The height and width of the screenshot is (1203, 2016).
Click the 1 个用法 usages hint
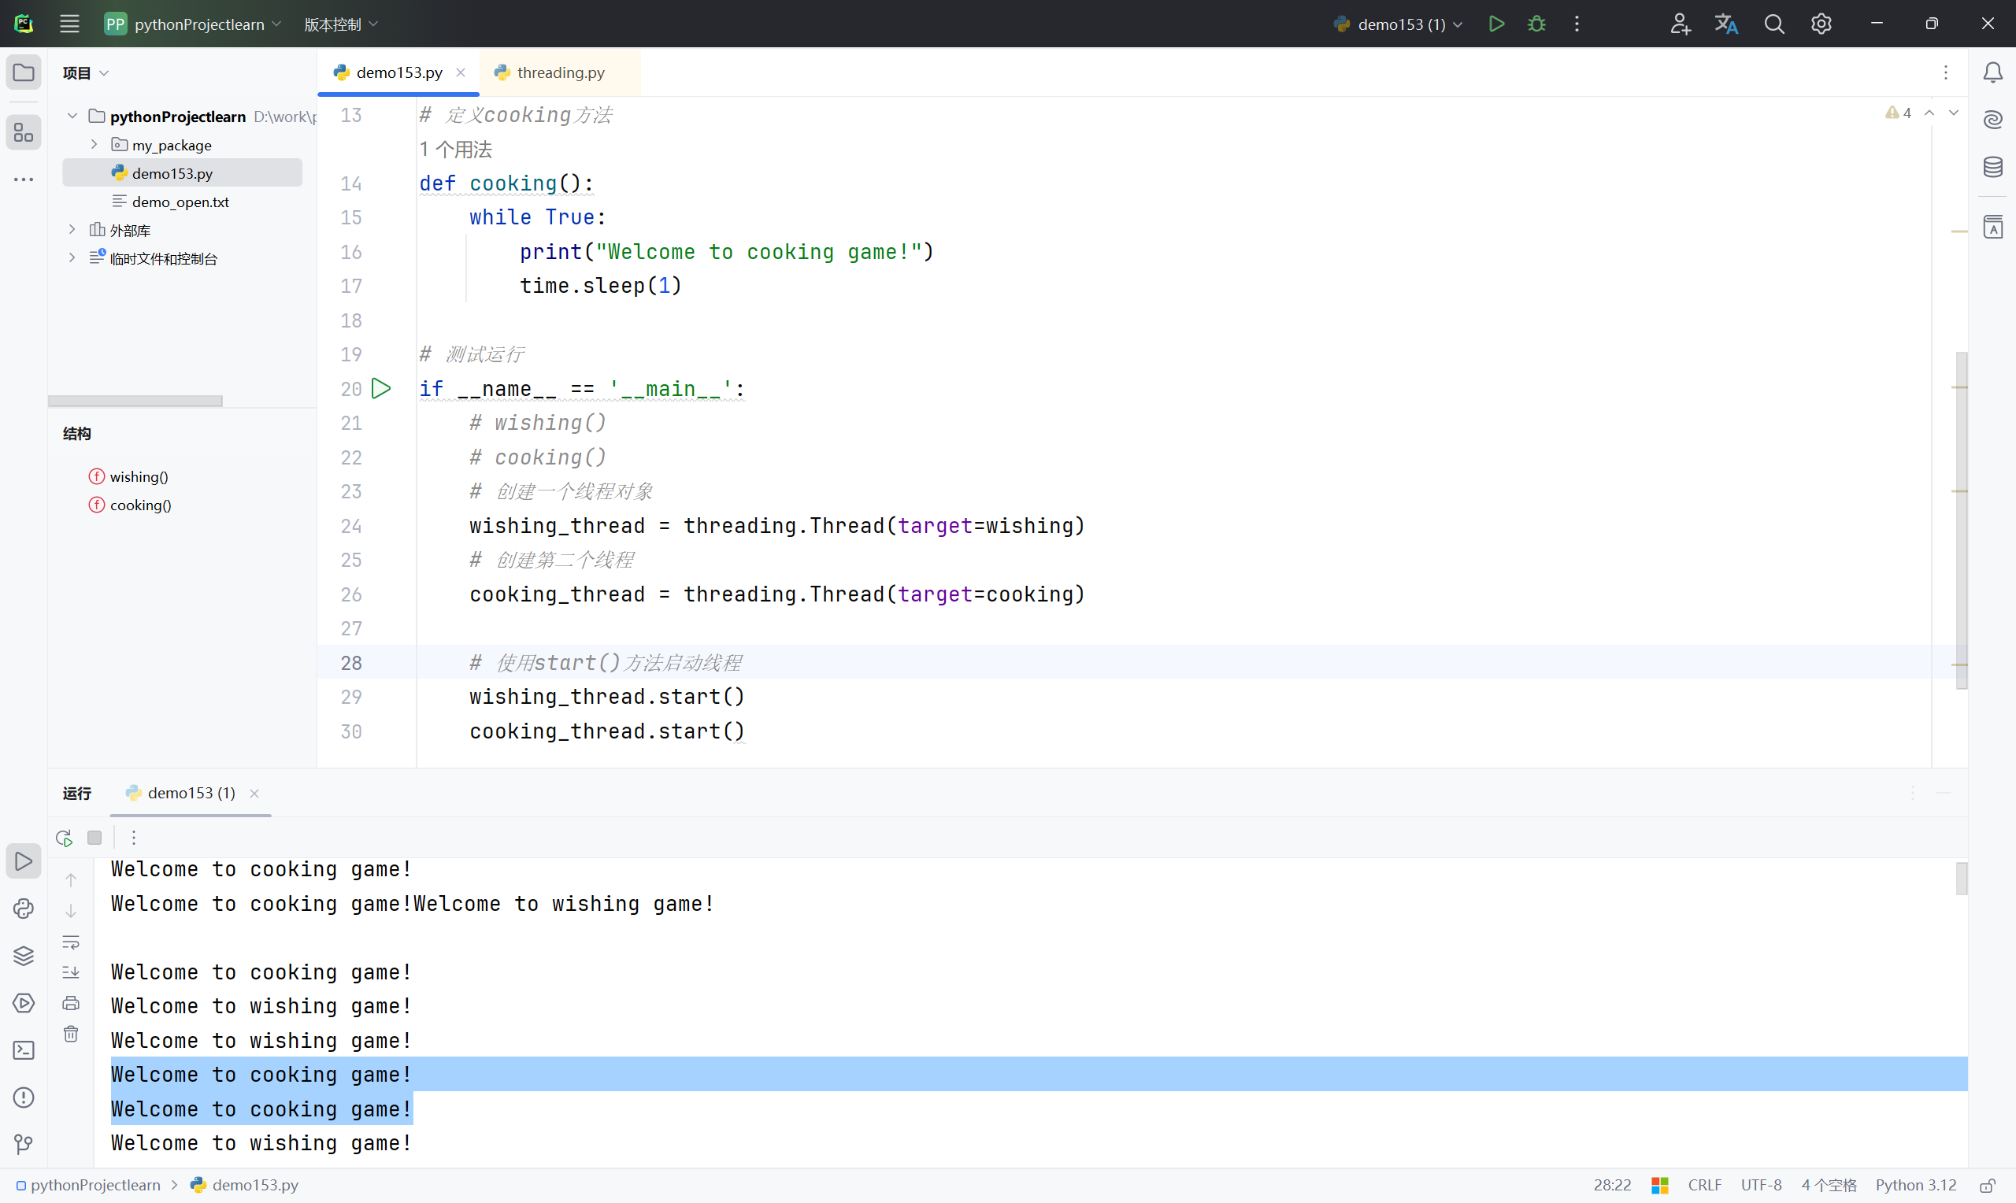pyautogui.click(x=455, y=149)
